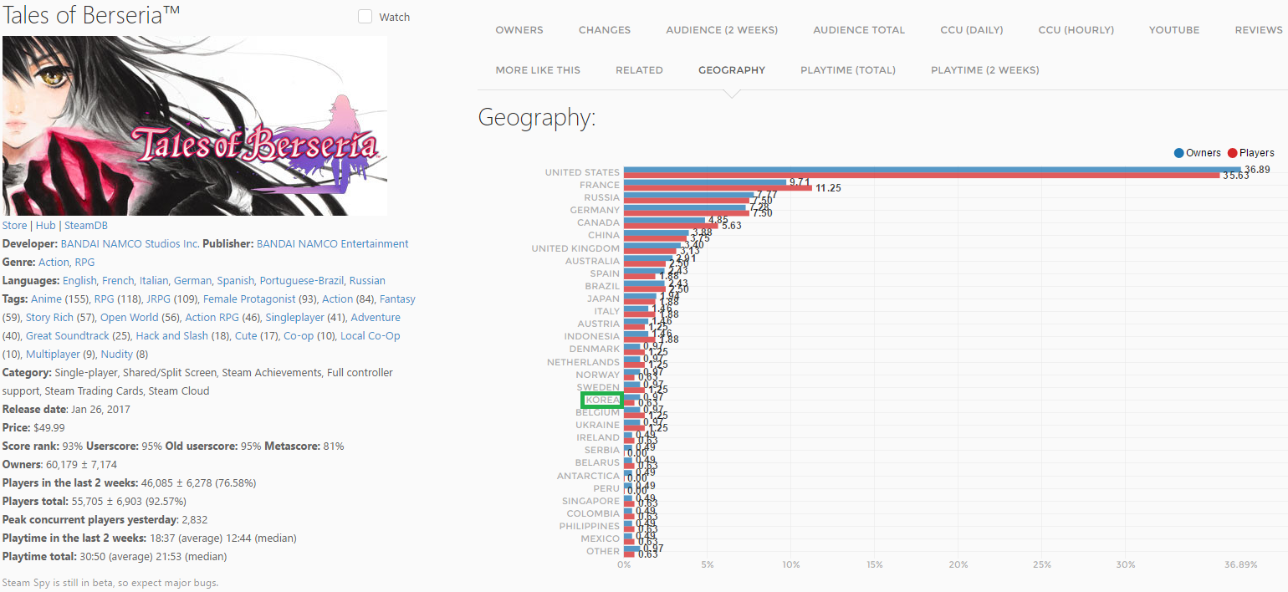
Task: Open the Action RPG tag
Action: (212, 318)
